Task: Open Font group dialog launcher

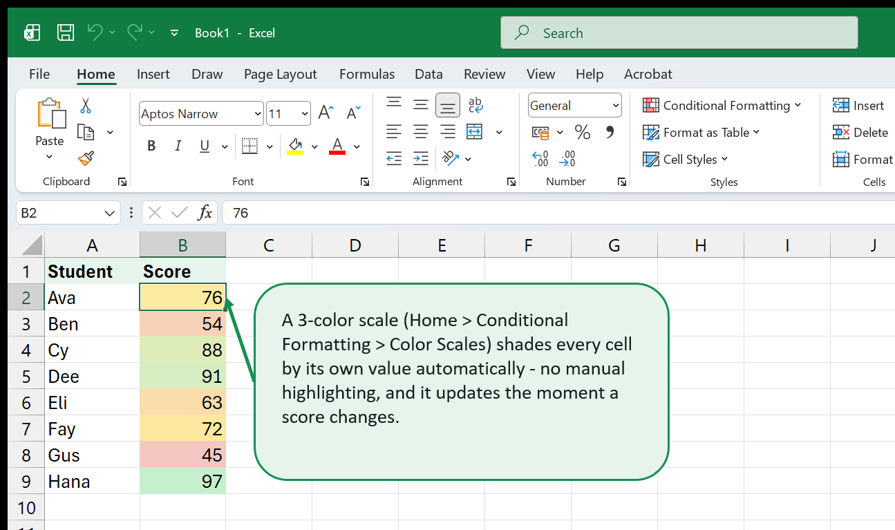Action: [x=364, y=182]
